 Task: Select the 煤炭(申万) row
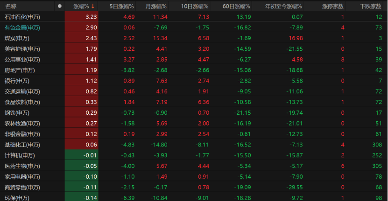click(x=194, y=38)
